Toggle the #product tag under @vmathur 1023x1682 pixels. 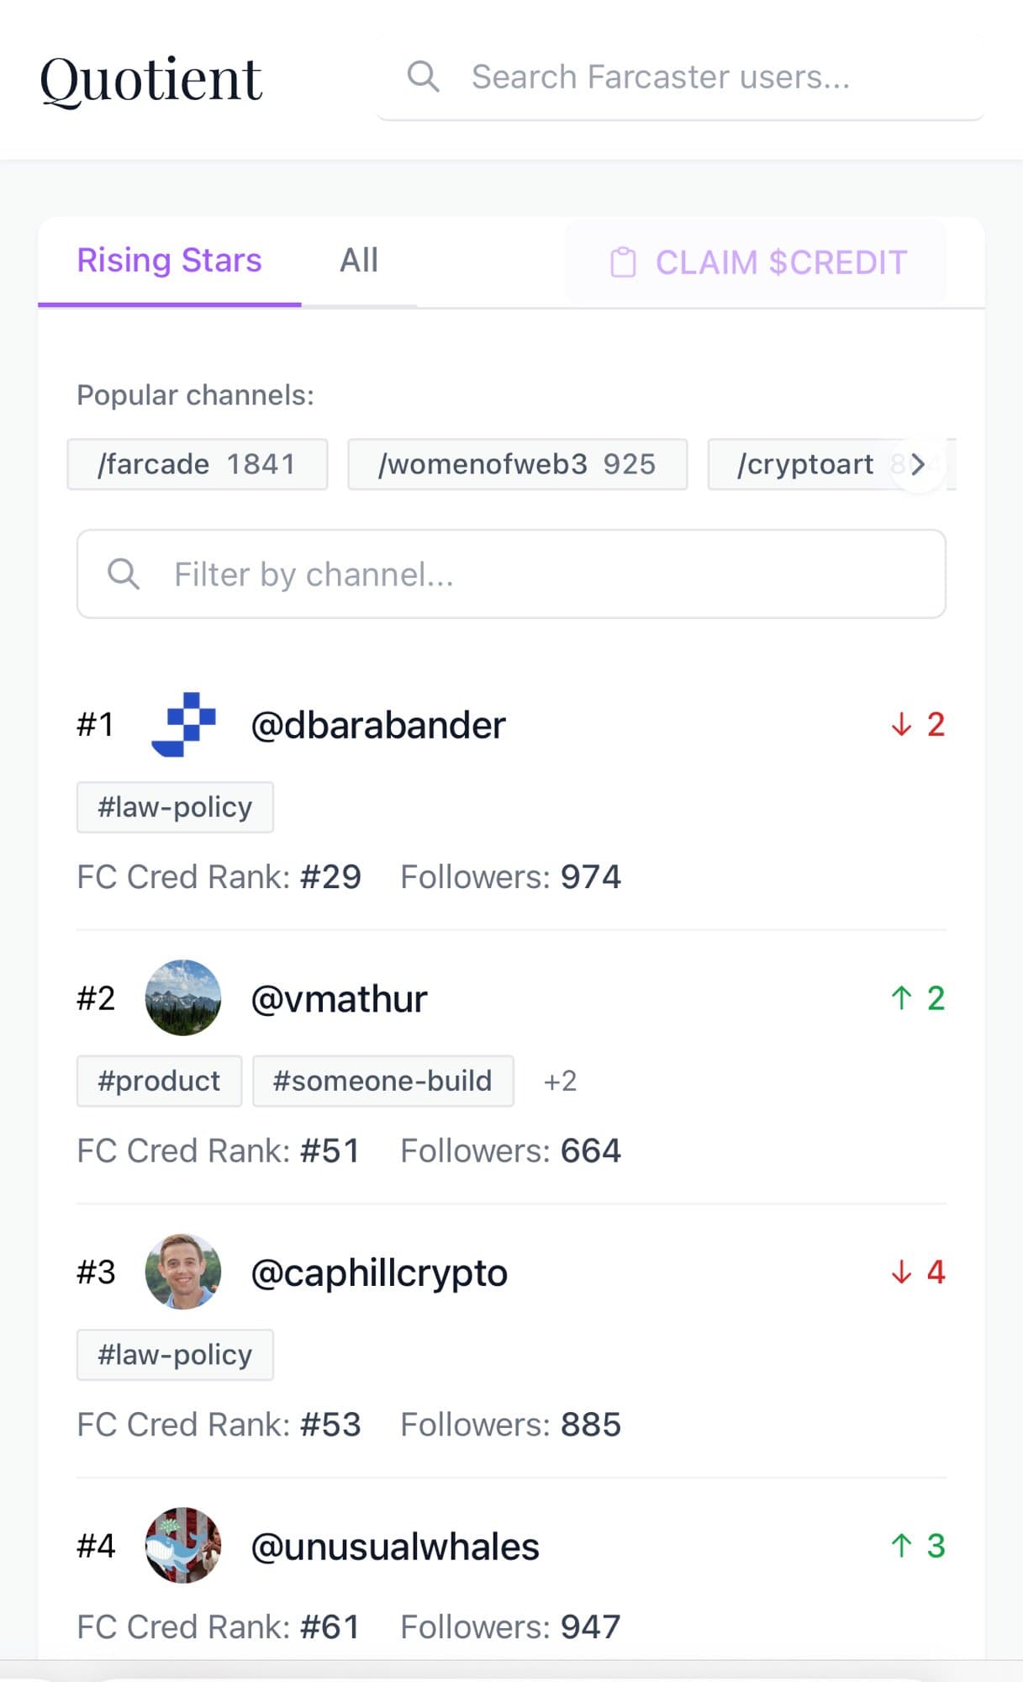159,1081
